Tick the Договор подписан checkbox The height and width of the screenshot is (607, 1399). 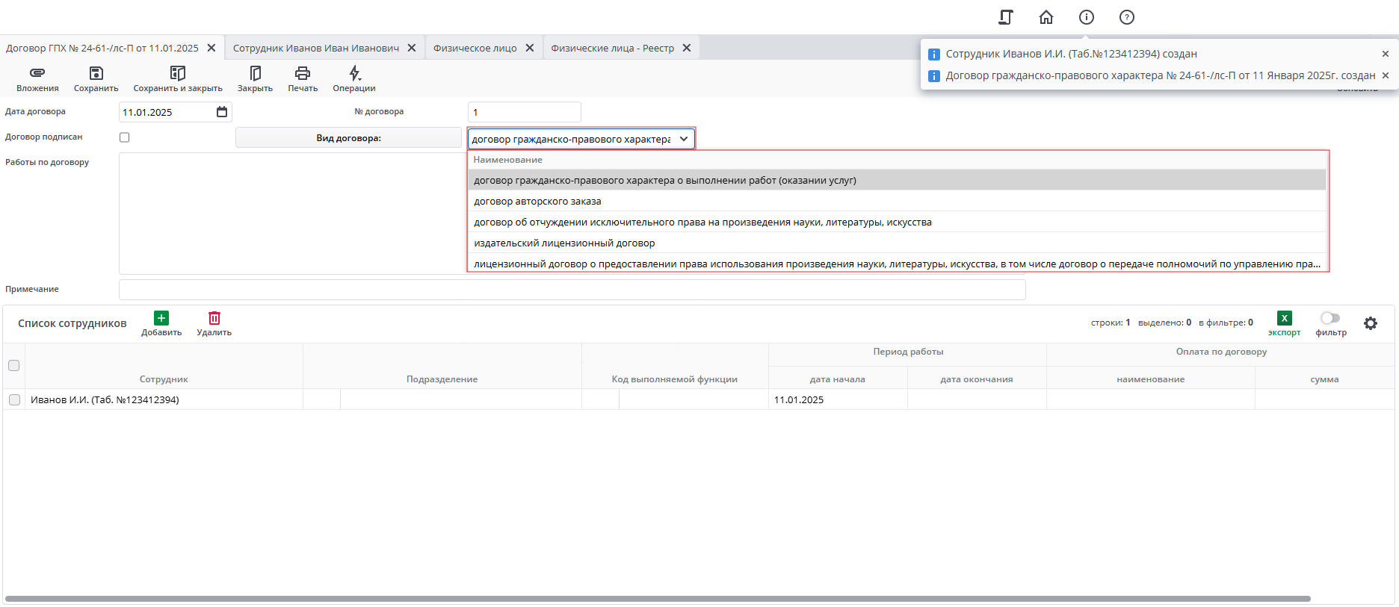click(x=125, y=137)
